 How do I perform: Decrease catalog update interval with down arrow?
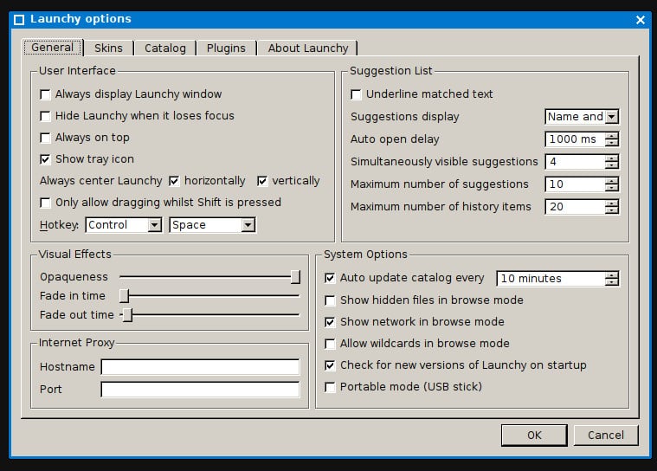click(612, 282)
